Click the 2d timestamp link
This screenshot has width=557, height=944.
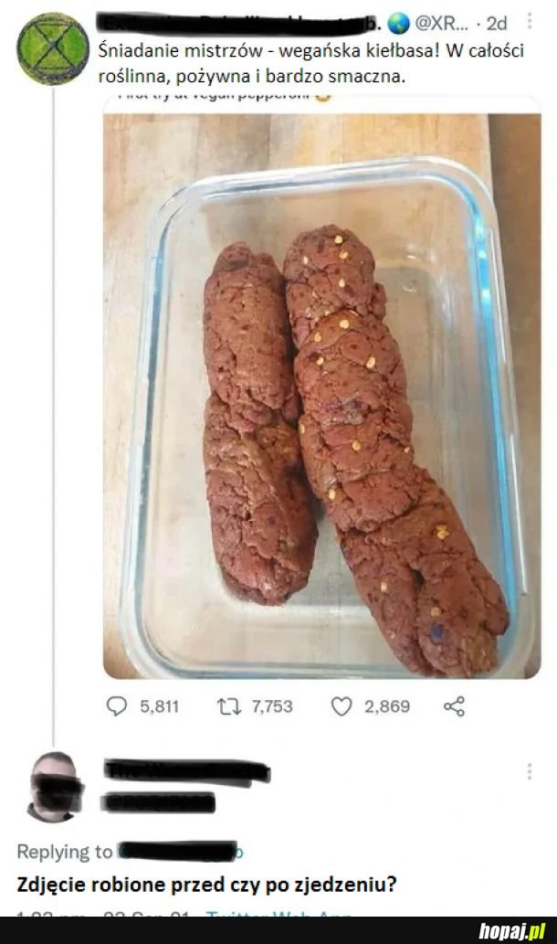click(496, 24)
